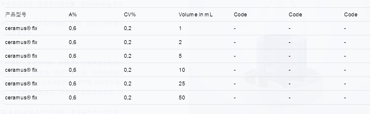The height and width of the screenshot is (114, 370).
Task: Click the 产品型号 column header
Action: coord(15,15)
